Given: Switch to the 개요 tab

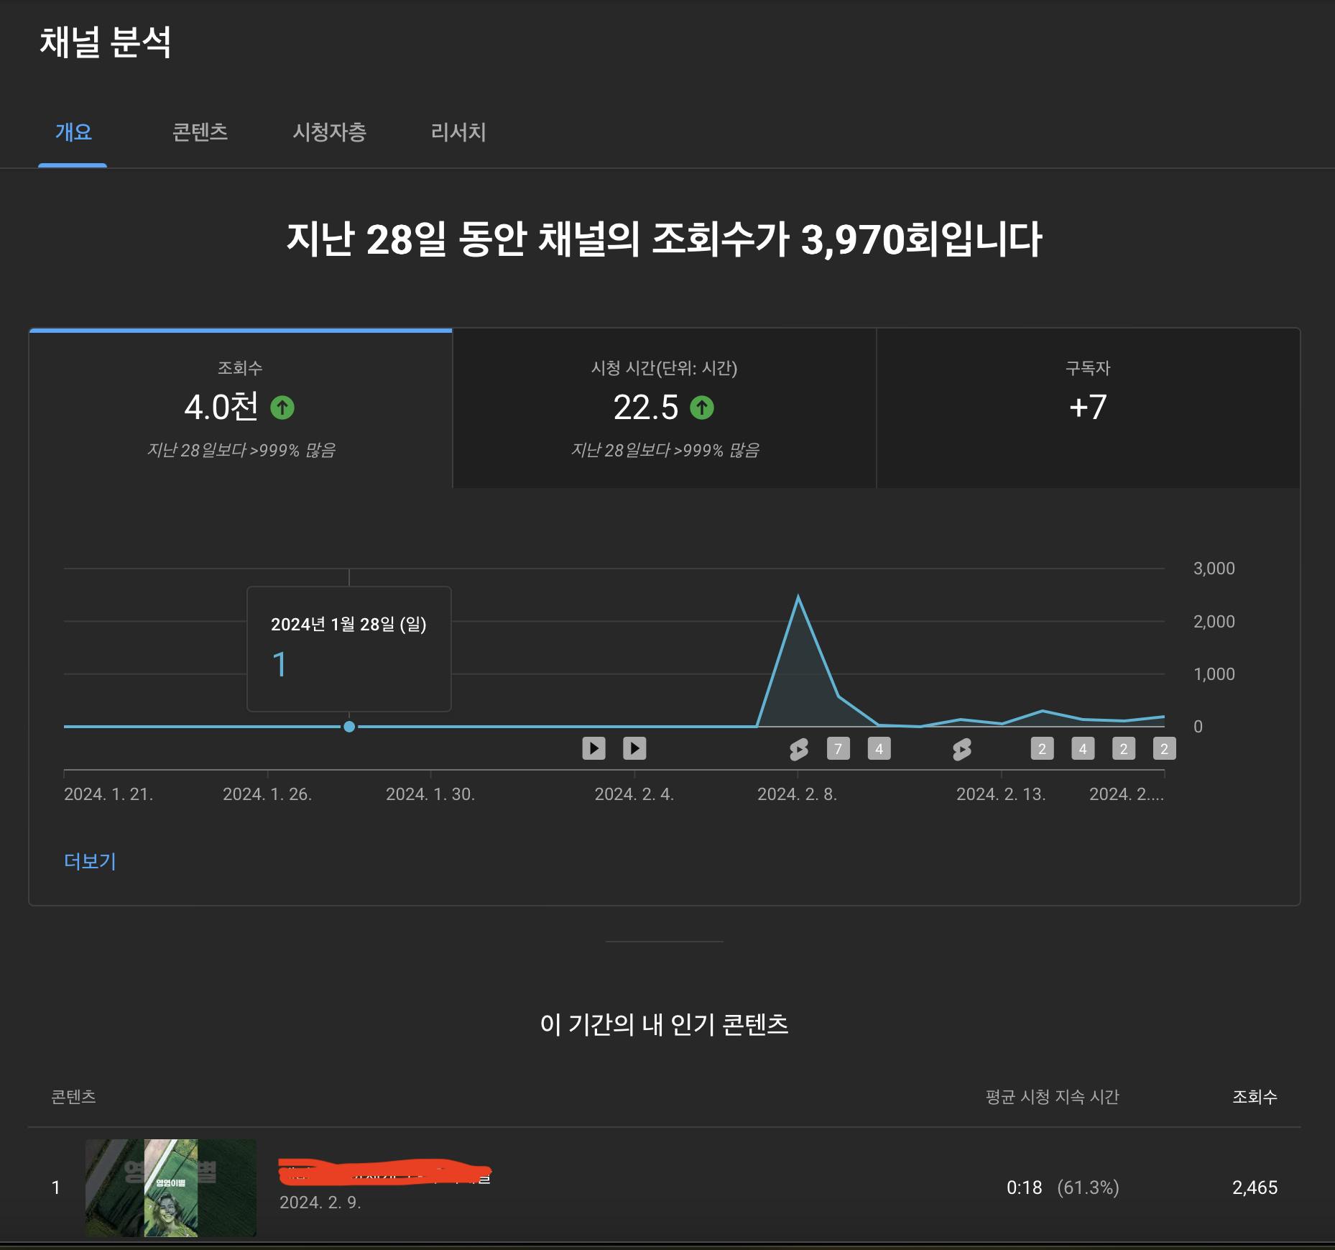Looking at the screenshot, I should 73,132.
